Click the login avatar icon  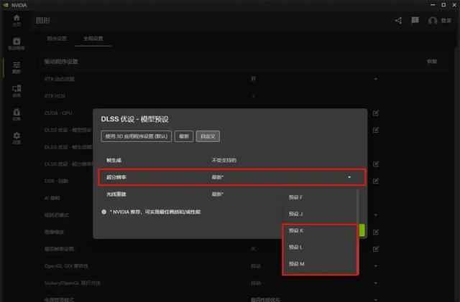point(433,21)
